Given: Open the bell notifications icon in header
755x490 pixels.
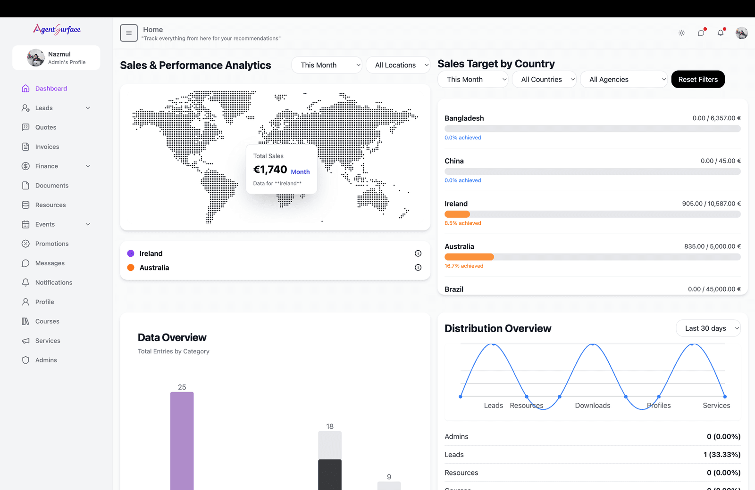Looking at the screenshot, I should point(720,33).
